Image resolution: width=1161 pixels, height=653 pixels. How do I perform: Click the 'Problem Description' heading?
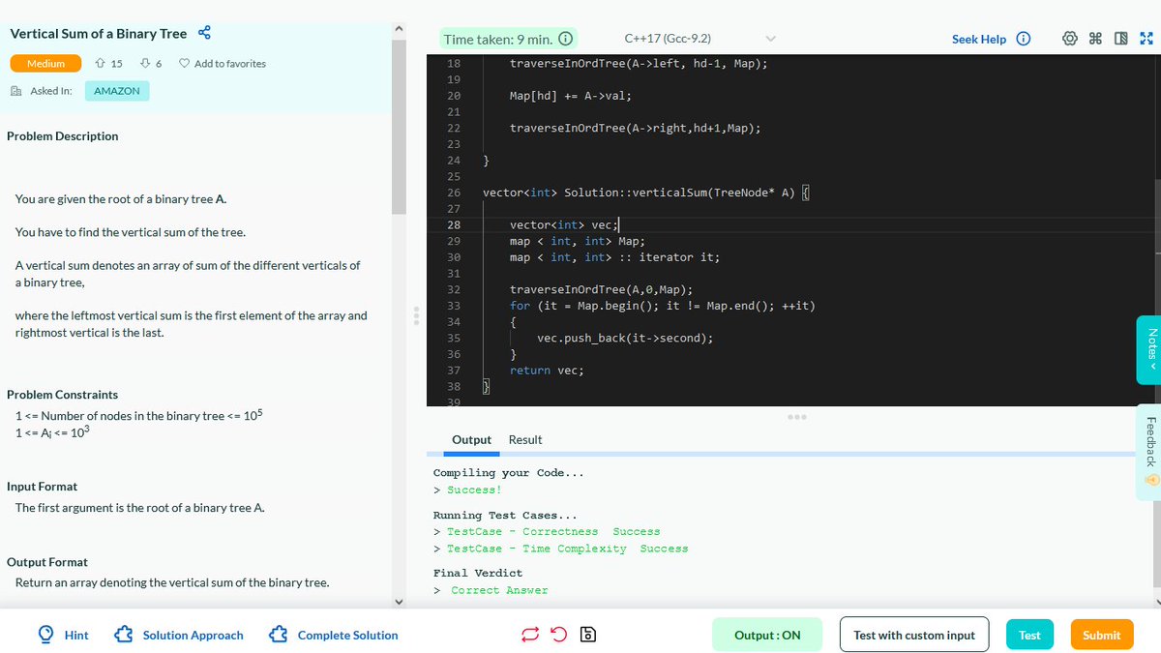pyautogui.click(x=63, y=136)
